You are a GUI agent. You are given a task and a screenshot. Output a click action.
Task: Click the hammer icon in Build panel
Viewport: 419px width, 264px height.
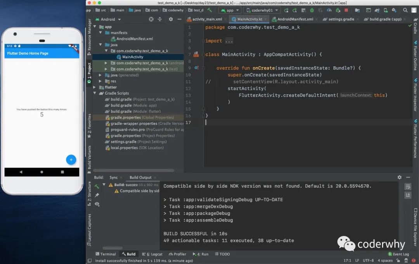[x=97, y=186]
